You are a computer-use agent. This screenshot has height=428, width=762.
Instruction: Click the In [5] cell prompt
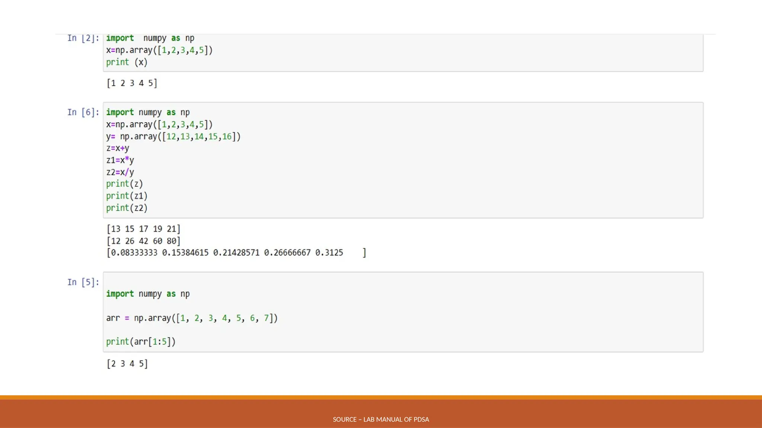pos(83,282)
